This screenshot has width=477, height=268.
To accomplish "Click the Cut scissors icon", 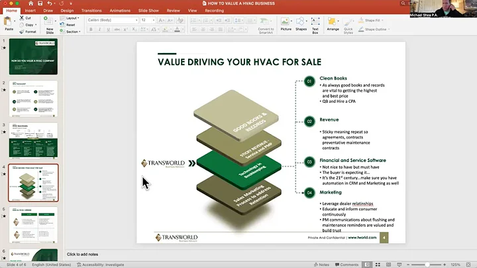I will tap(22, 18).
